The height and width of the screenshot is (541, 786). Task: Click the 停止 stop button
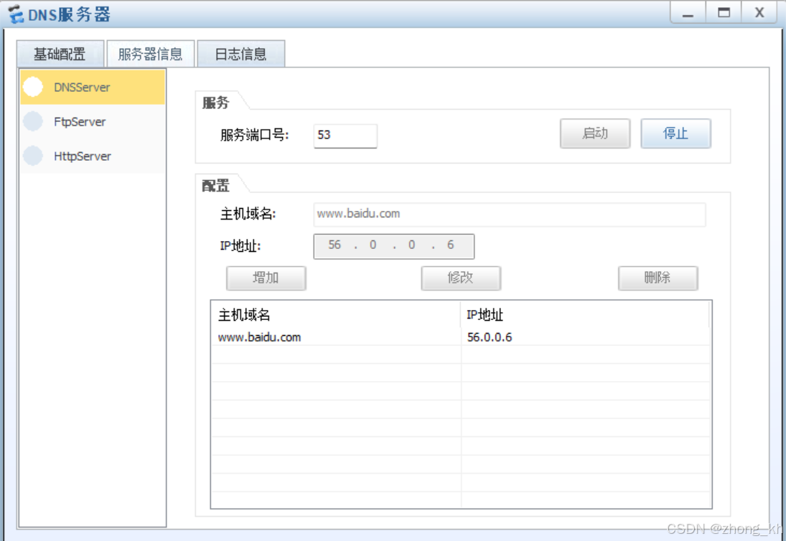(x=675, y=133)
